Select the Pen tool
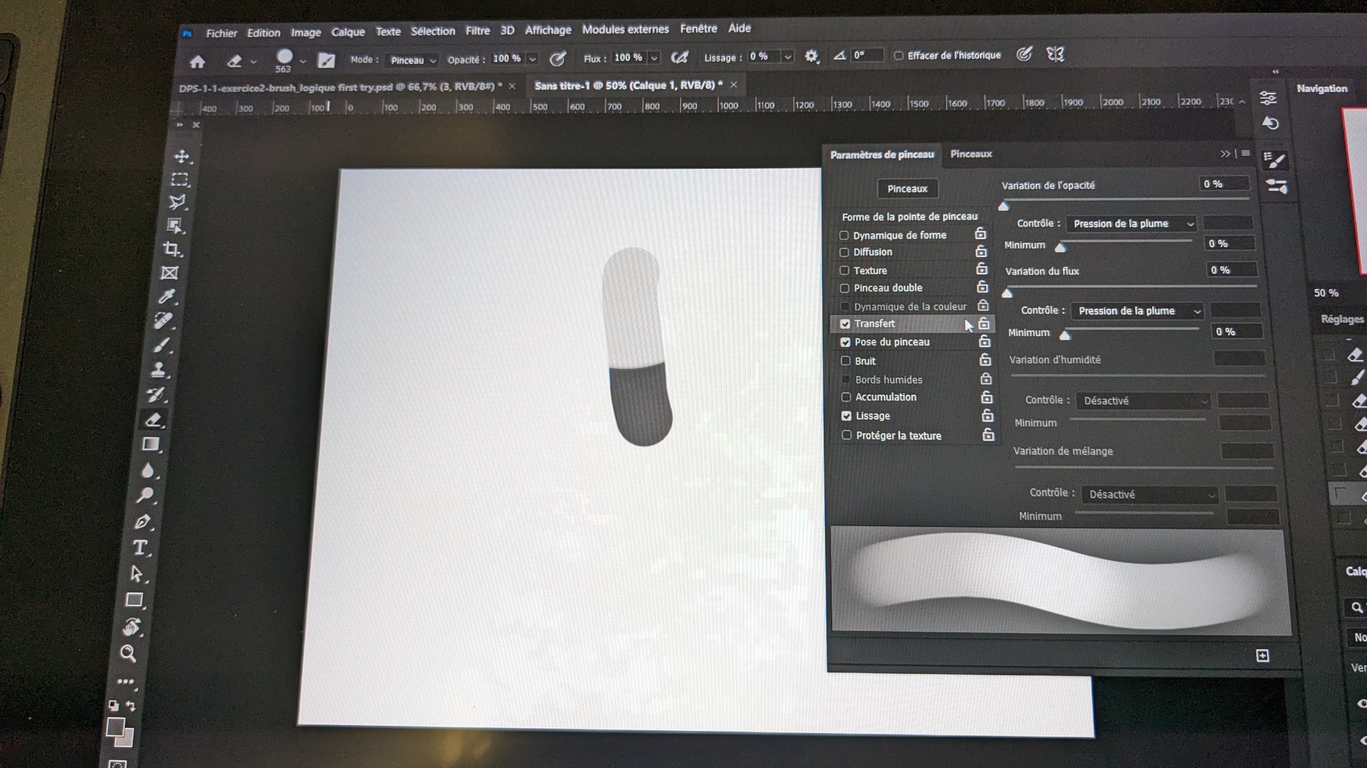 click(x=142, y=522)
